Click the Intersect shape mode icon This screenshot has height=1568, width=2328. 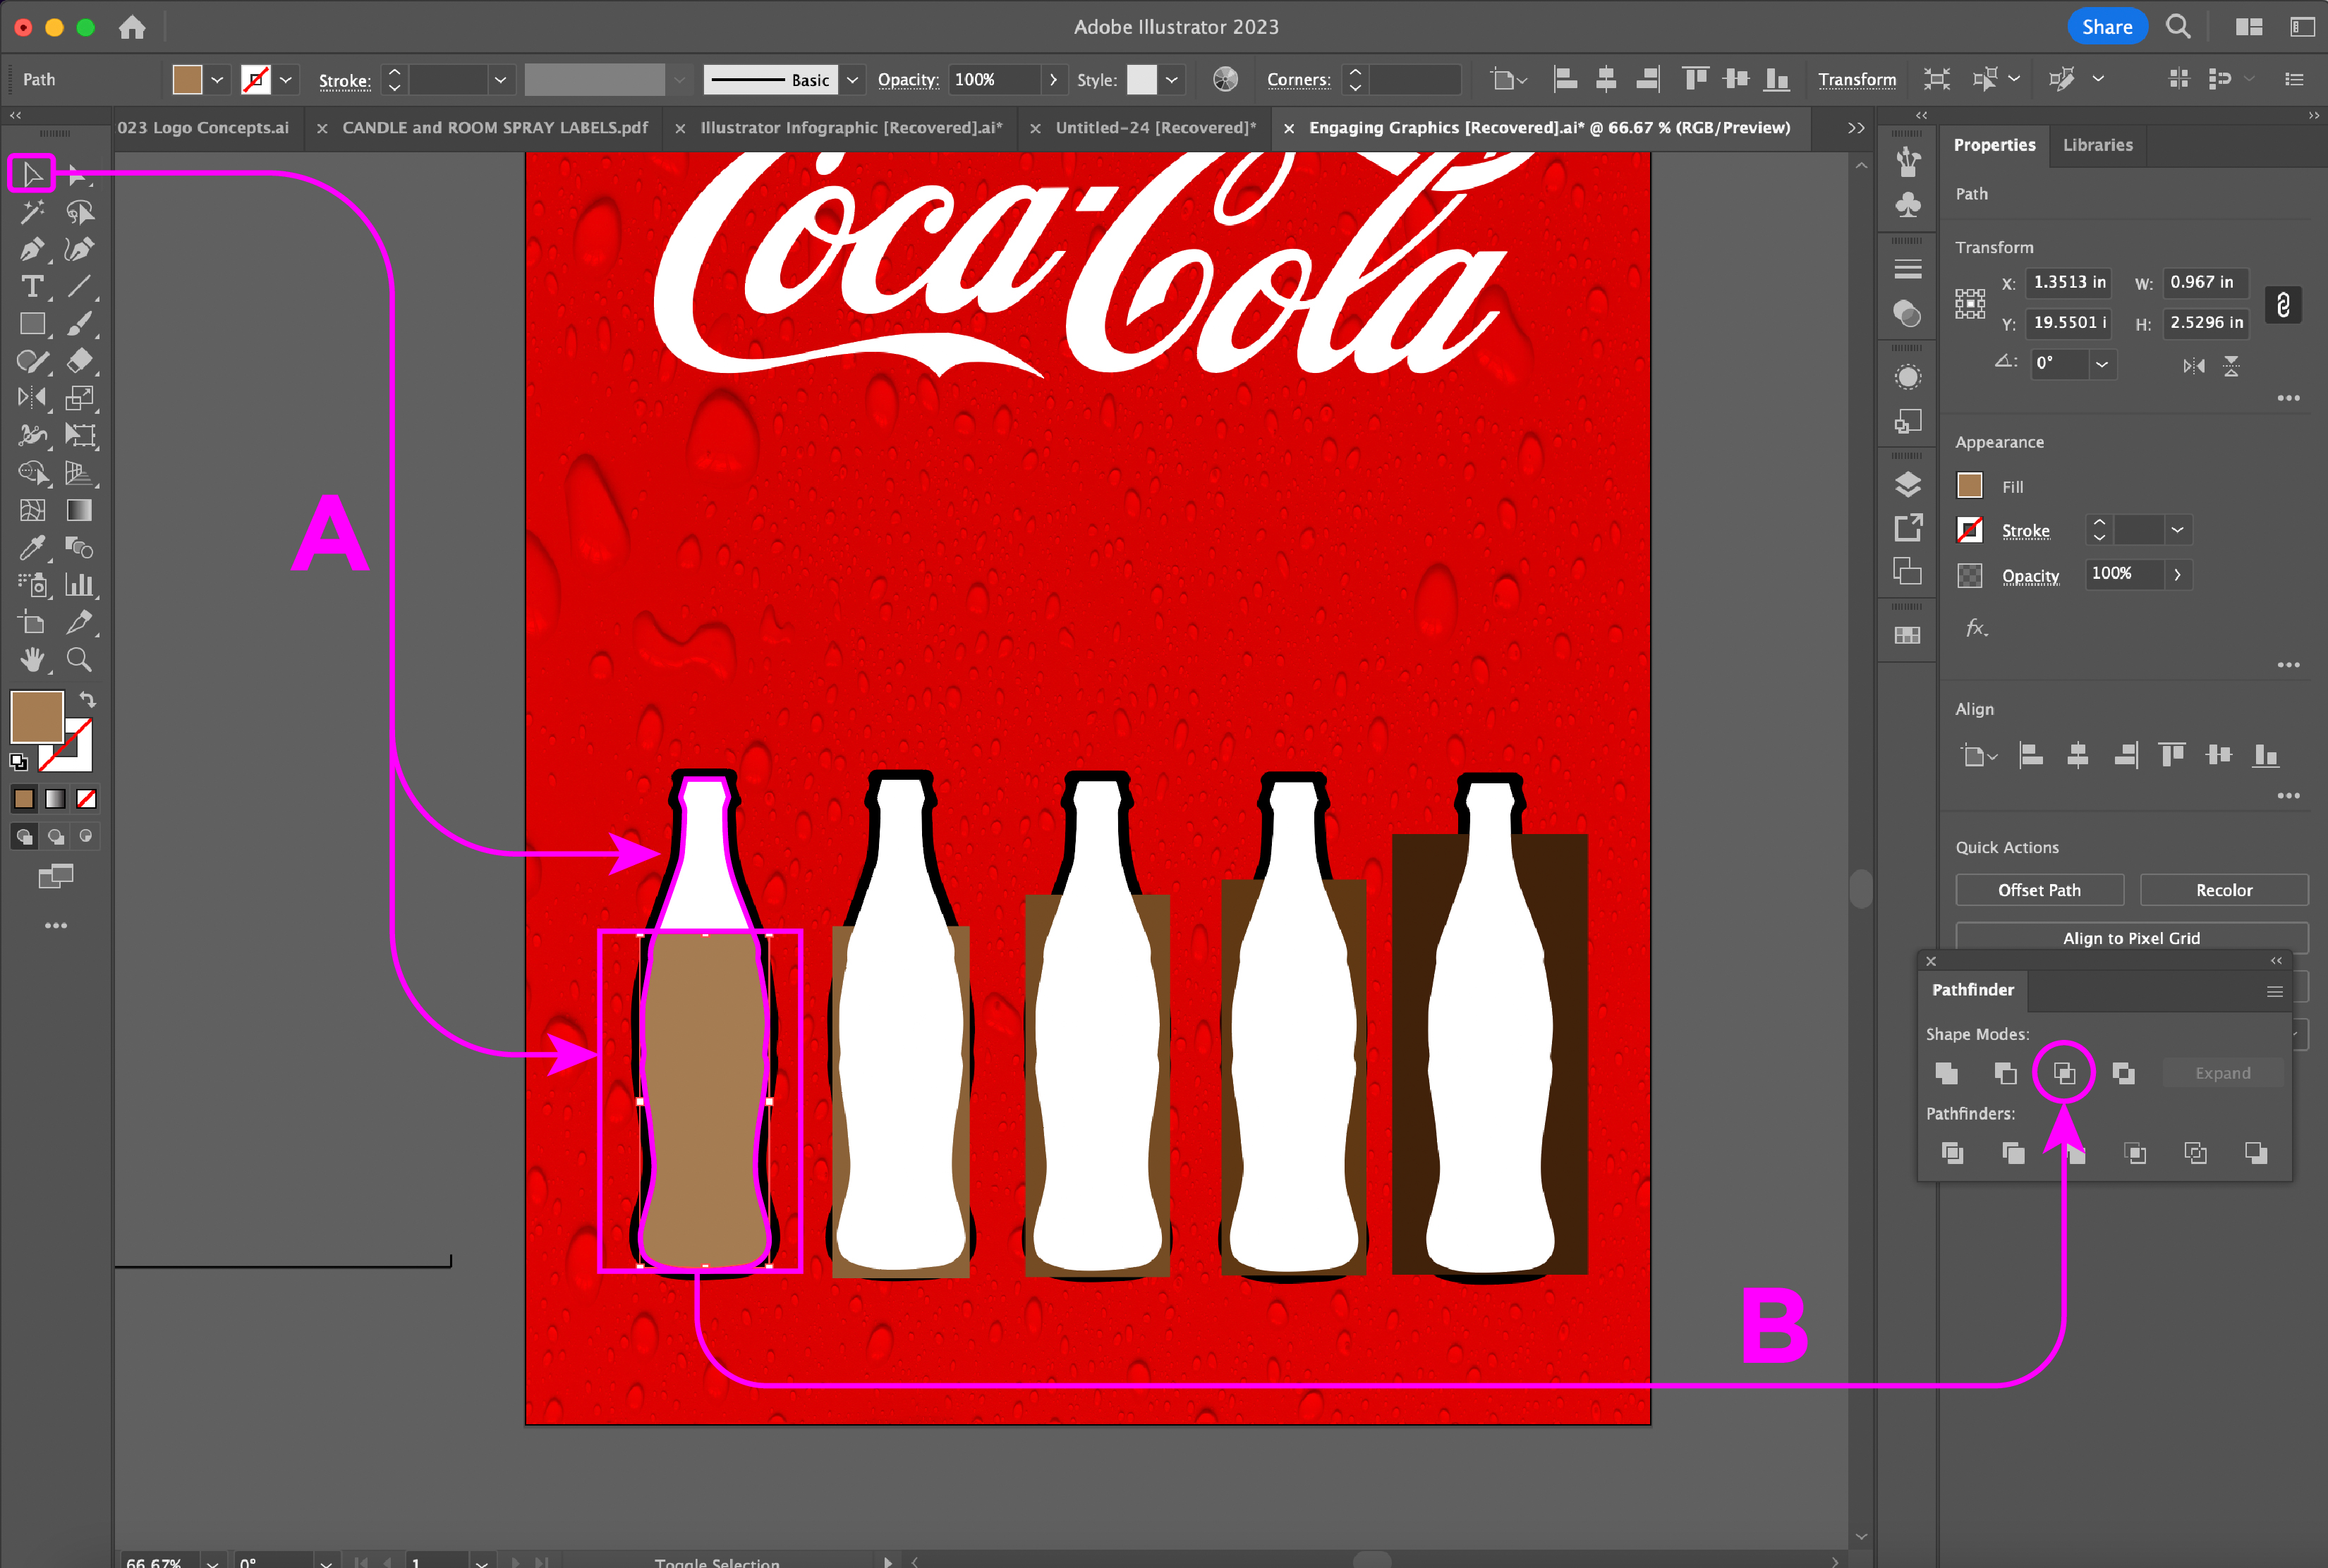(2064, 1073)
